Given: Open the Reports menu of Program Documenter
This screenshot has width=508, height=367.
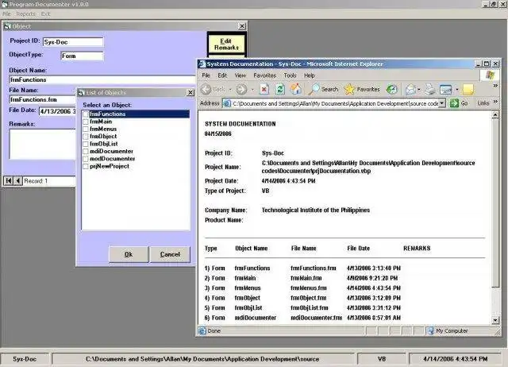Looking at the screenshot, I should click(25, 14).
